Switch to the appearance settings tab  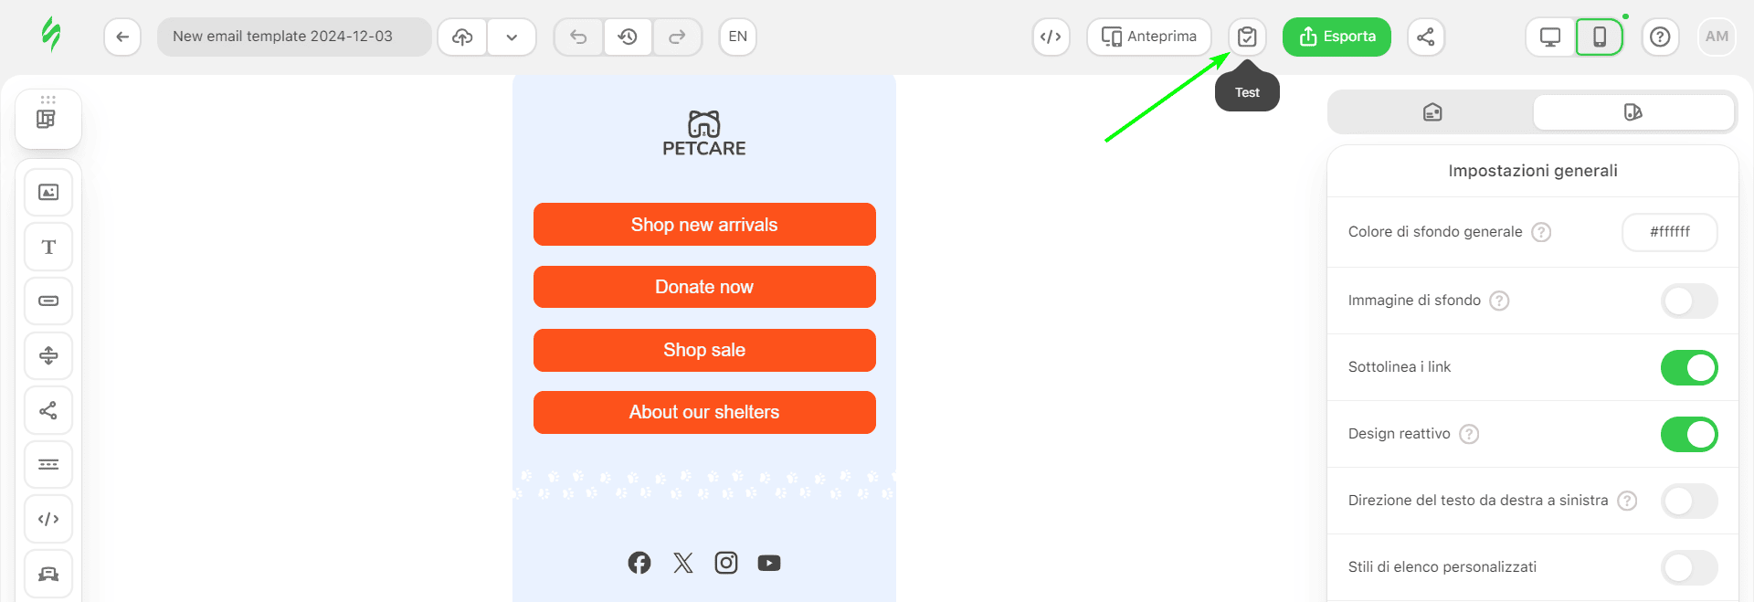[x=1632, y=112]
